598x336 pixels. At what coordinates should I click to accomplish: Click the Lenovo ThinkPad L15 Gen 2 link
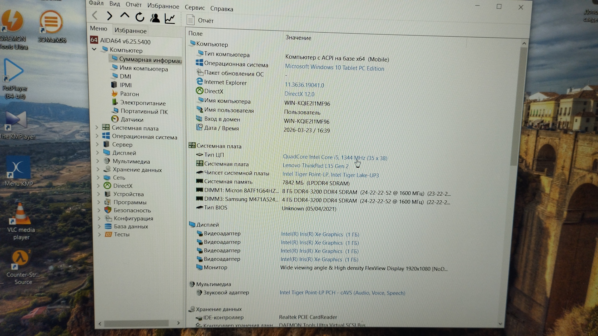pyautogui.click(x=315, y=166)
